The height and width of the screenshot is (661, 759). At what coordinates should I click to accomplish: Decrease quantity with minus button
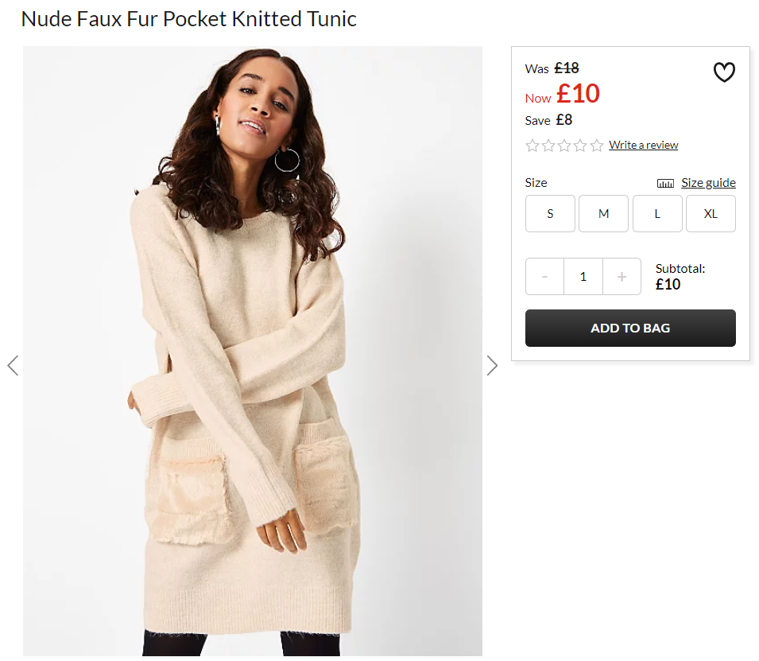pyautogui.click(x=544, y=276)
